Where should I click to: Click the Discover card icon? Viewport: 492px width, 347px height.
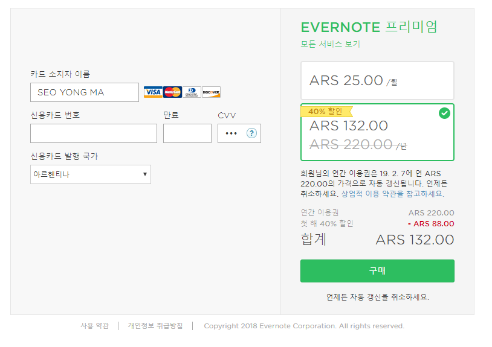coord(211,92)
